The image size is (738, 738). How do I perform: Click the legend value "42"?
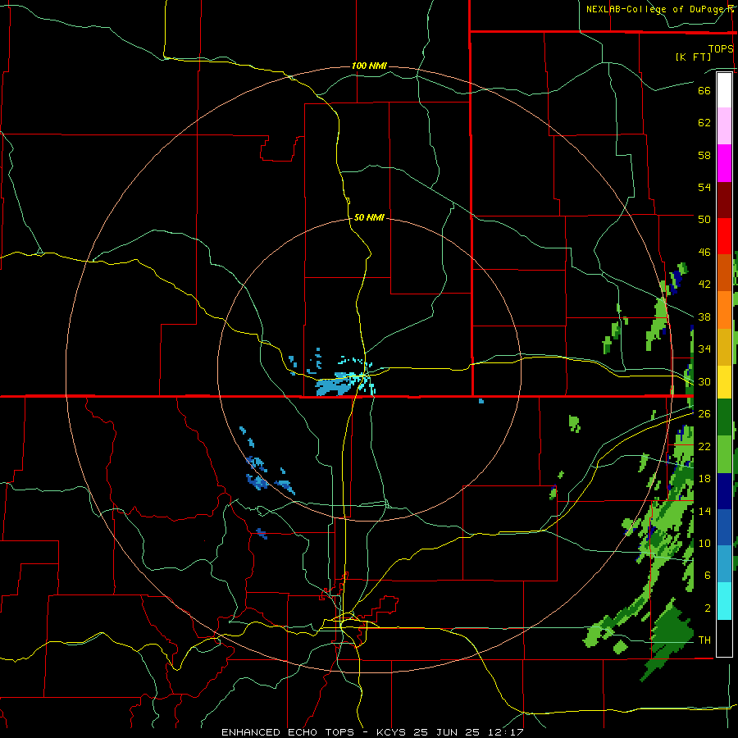tap(704, 285)
